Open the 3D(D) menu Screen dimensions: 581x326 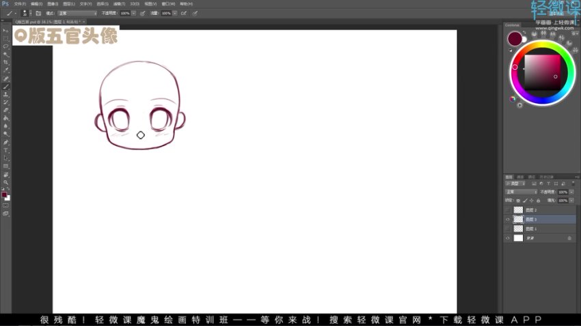[x=135, y=3]
